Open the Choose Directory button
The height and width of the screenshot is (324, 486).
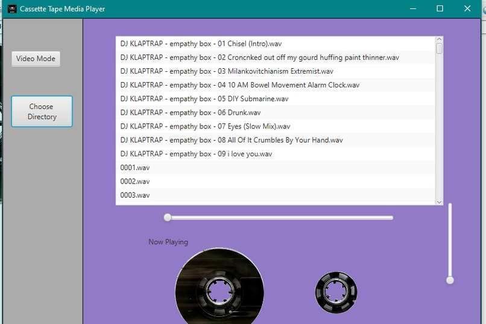[42, 111]
